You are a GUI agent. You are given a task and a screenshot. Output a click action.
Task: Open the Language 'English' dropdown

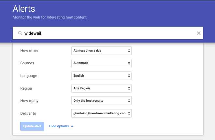(x=101, y=76)
